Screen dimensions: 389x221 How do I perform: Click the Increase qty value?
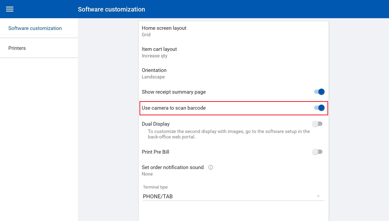pos(154,56)
